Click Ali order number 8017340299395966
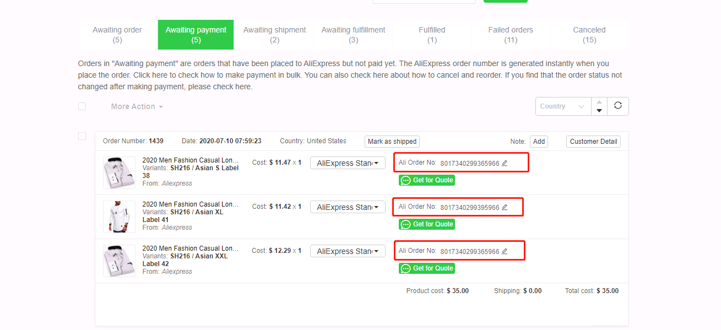The image size is (721, 330). (470, 208)
